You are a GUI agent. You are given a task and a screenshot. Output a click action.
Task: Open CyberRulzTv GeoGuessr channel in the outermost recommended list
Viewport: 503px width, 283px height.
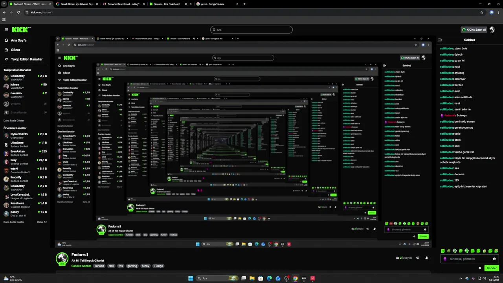coord(25,136)
